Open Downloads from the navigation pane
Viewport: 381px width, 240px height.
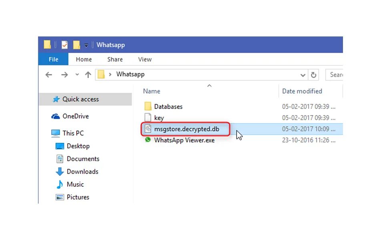pos(82,172)
